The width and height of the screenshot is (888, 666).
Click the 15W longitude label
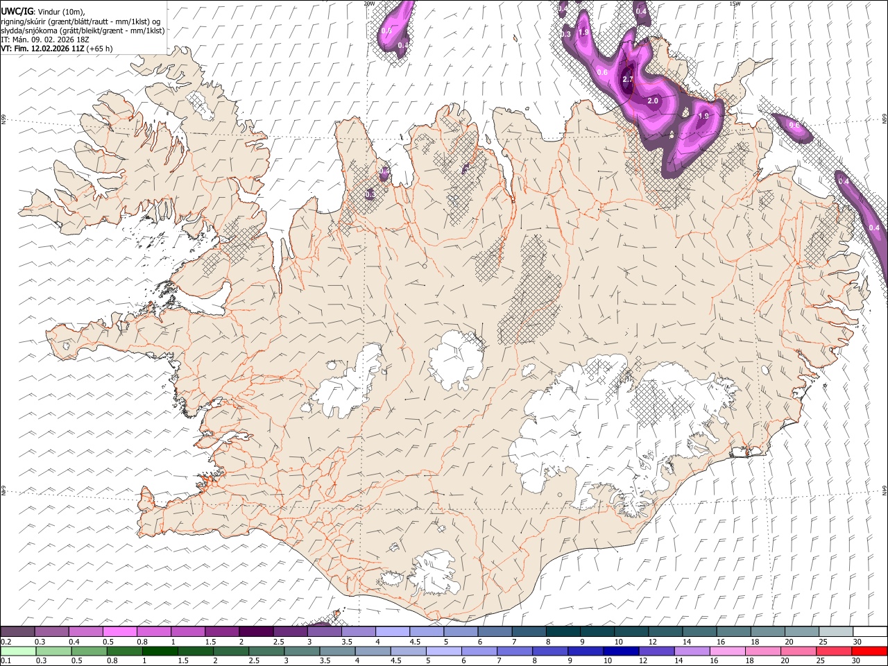tap(735, 3)
